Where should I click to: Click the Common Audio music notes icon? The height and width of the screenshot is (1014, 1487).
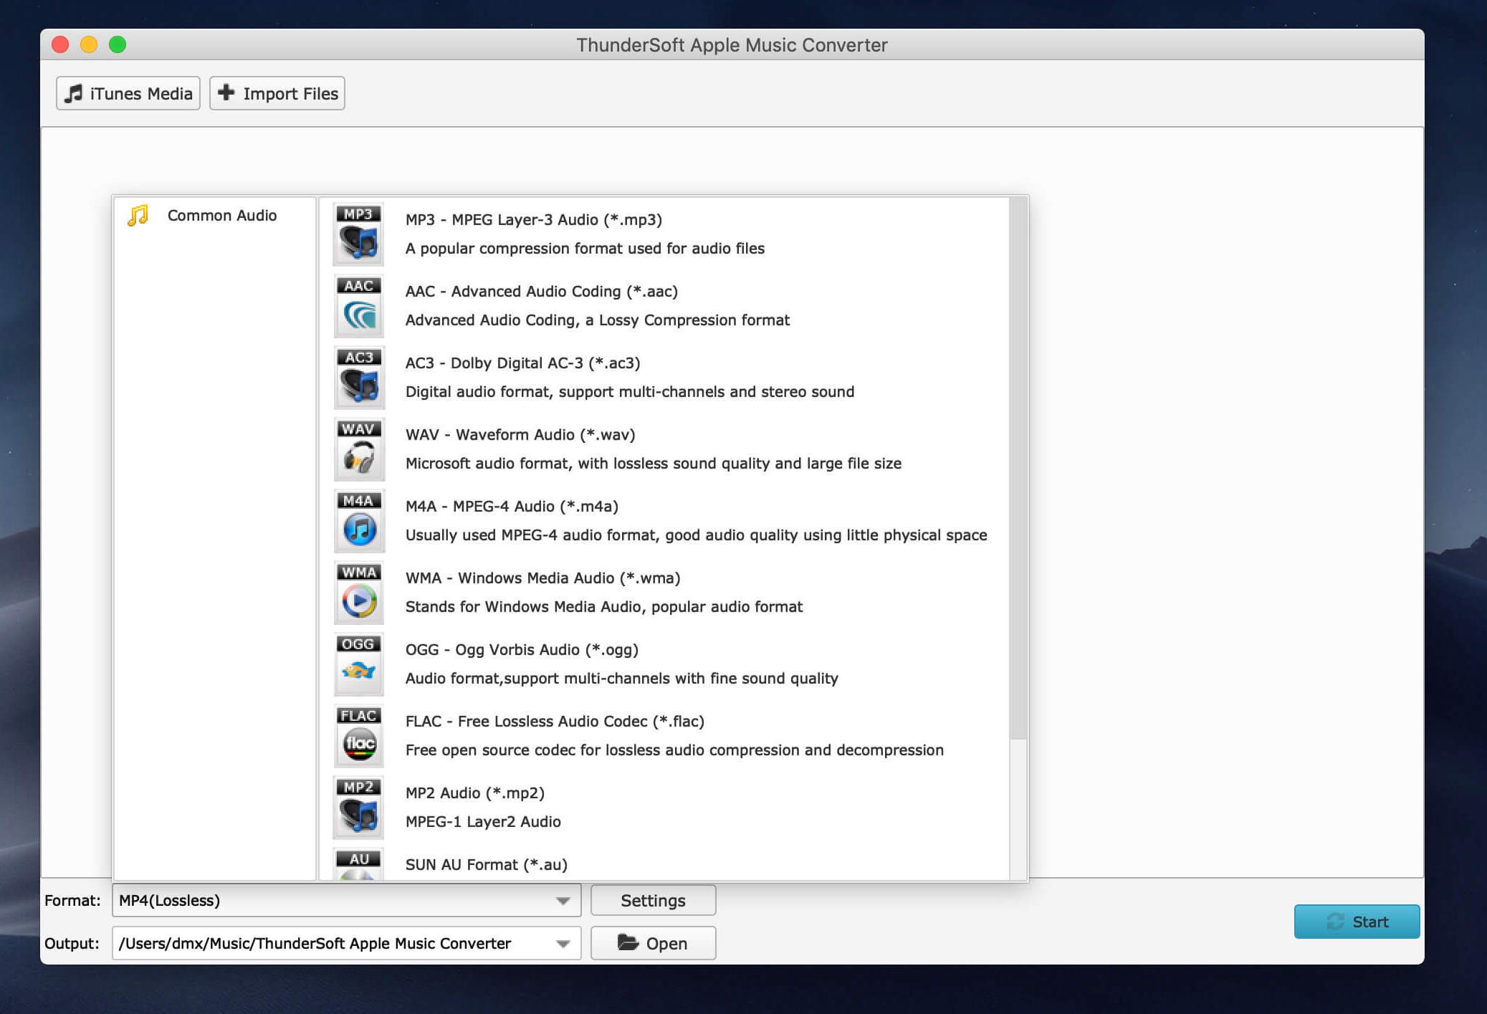tap(138, 215)
